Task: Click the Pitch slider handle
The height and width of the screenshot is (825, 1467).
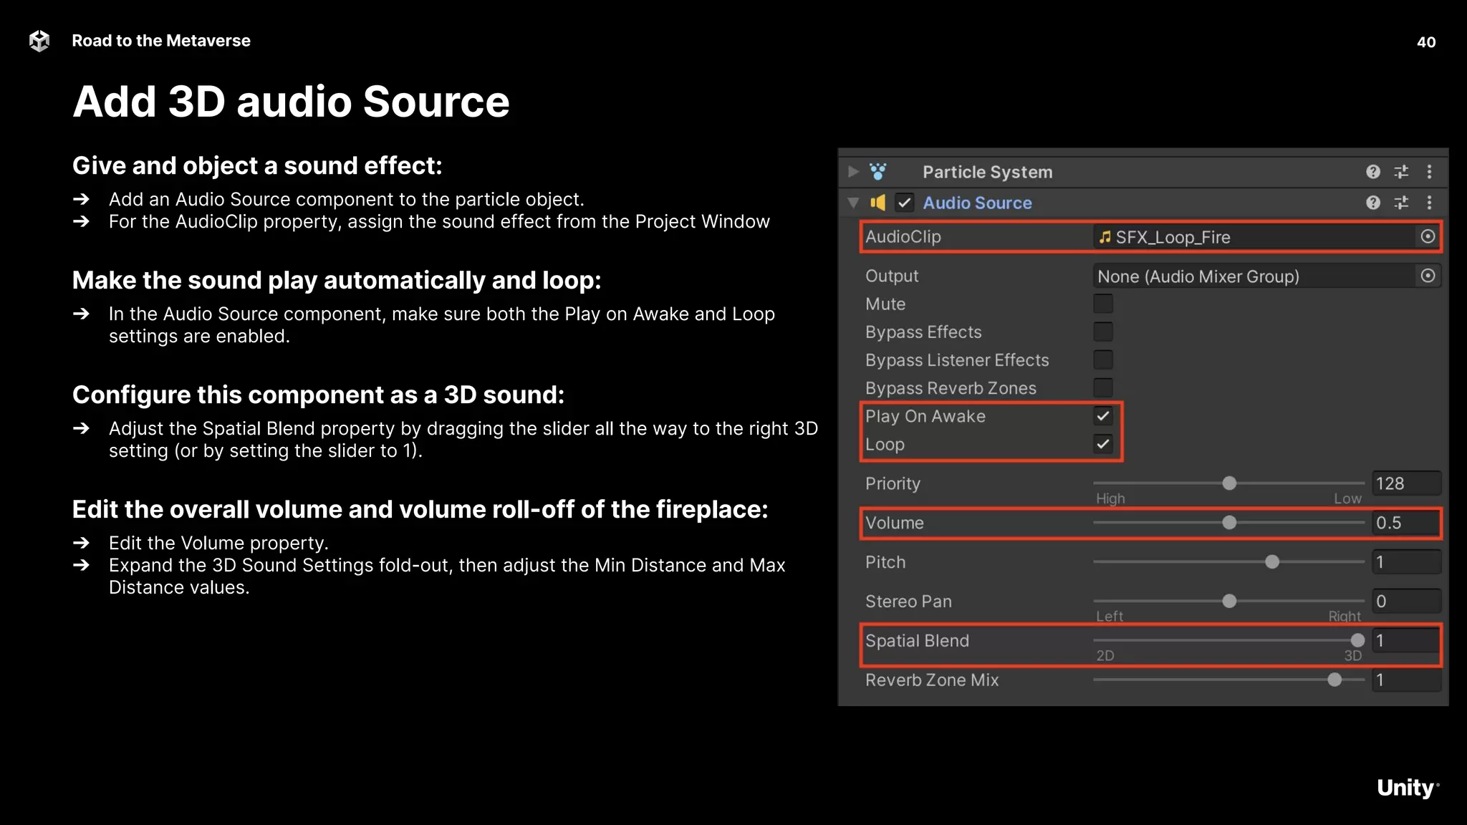Action: (1272, 562)
